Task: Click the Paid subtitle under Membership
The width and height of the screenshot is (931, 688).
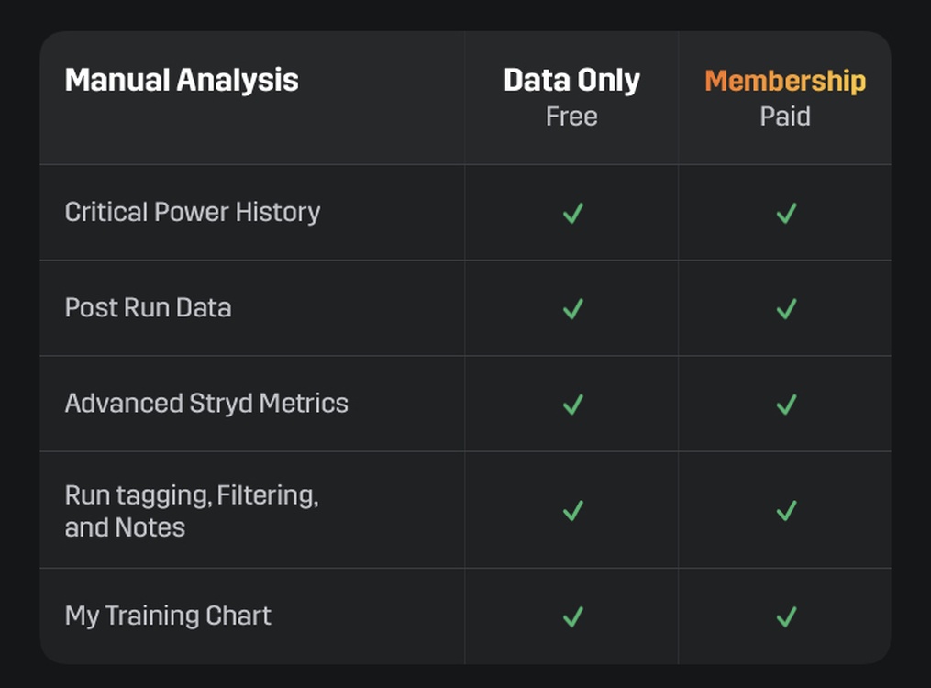Action: coord(785,117)
